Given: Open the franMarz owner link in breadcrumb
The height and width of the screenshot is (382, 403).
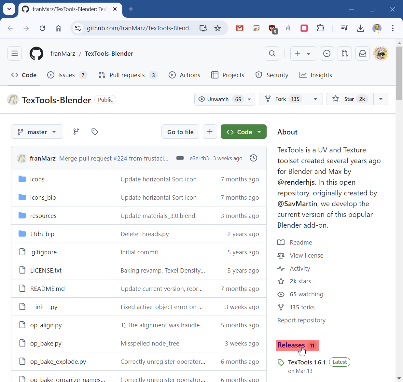Looking at the screenshot, I should click(63, 53).
